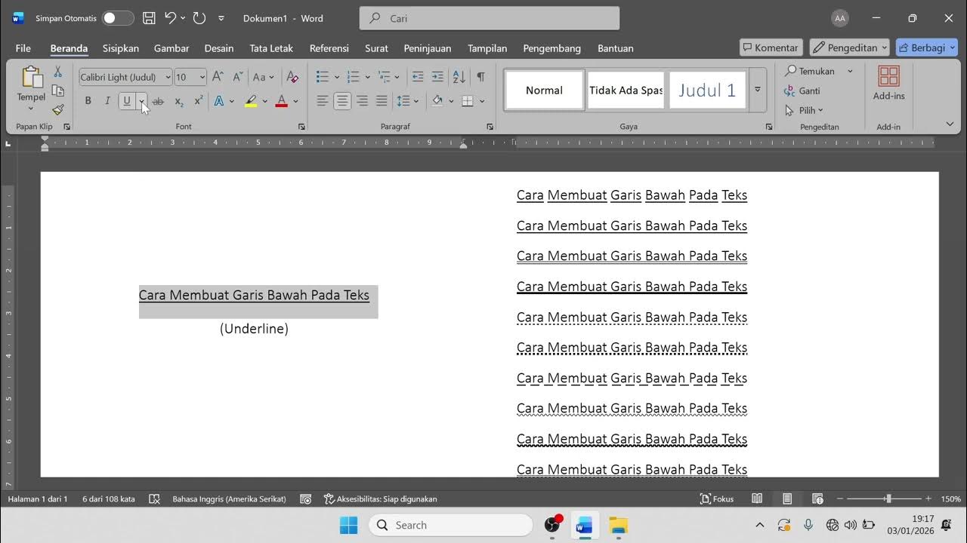Open the File menu
Image resolution: width=967 pixels, height=543 pixels.
(23, 48)
